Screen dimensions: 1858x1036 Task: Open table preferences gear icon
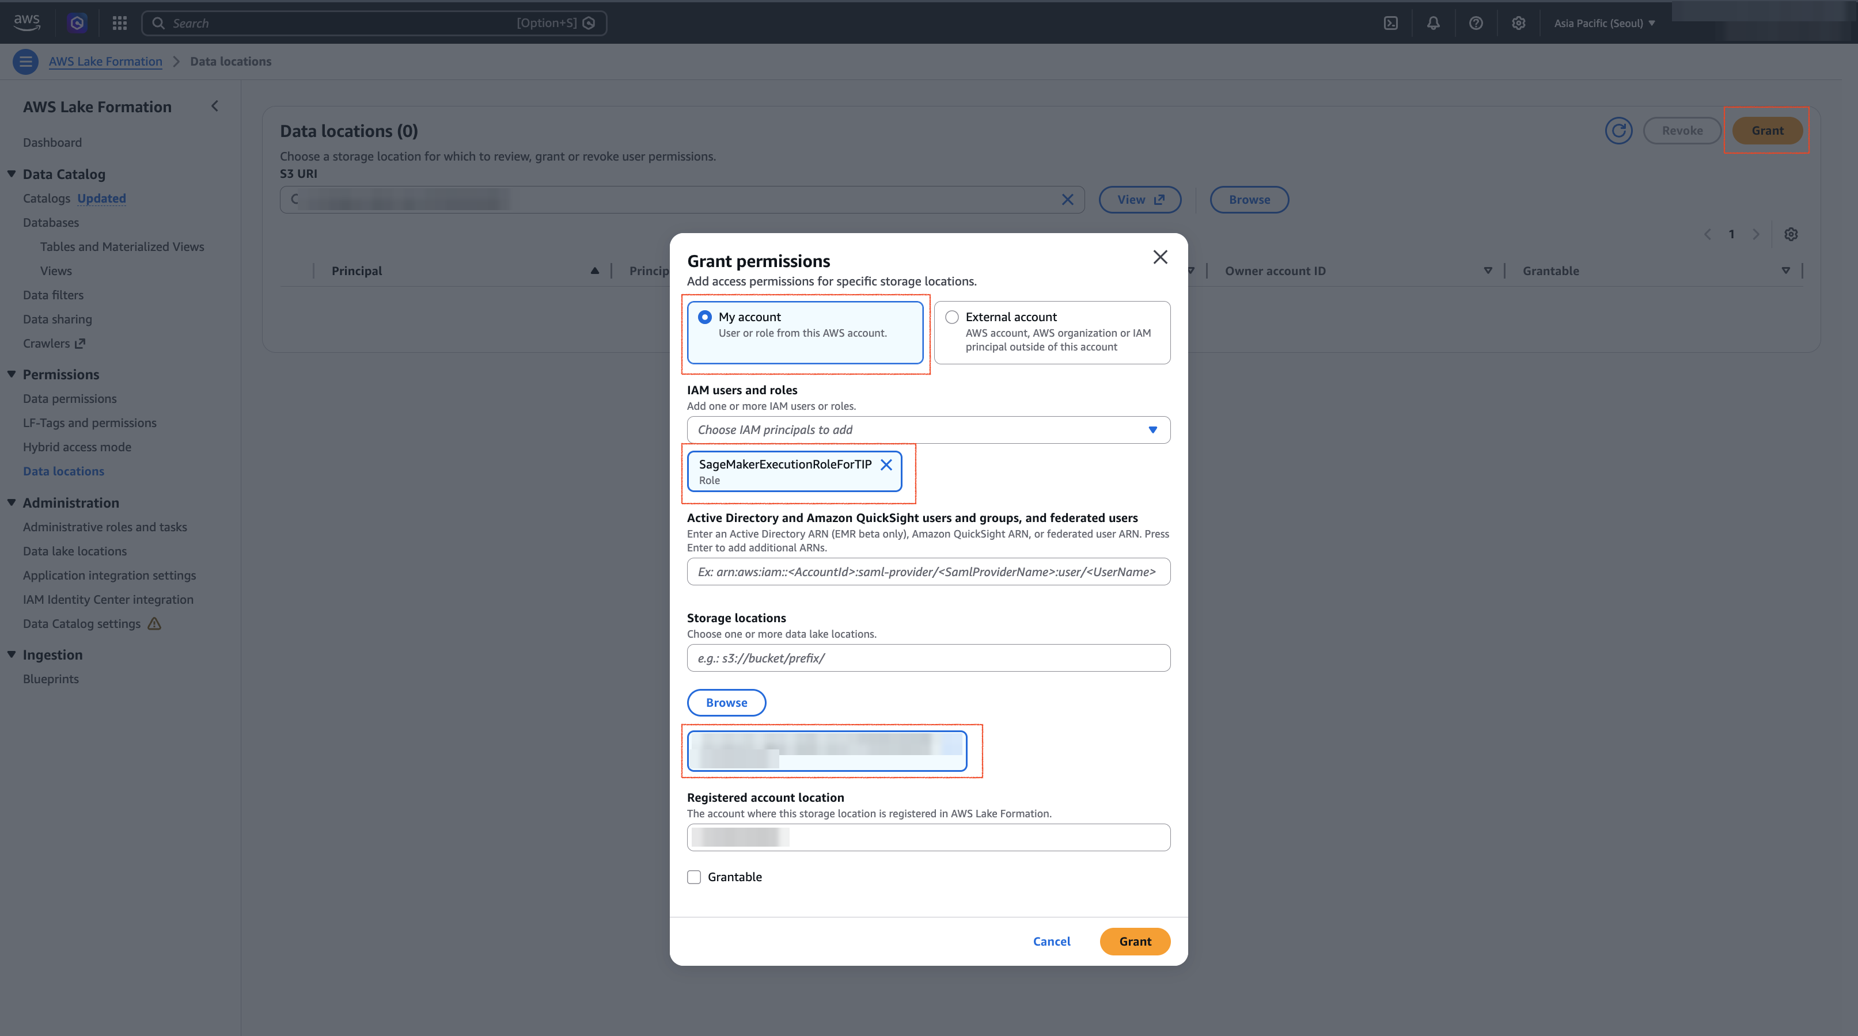(1791, 234)
